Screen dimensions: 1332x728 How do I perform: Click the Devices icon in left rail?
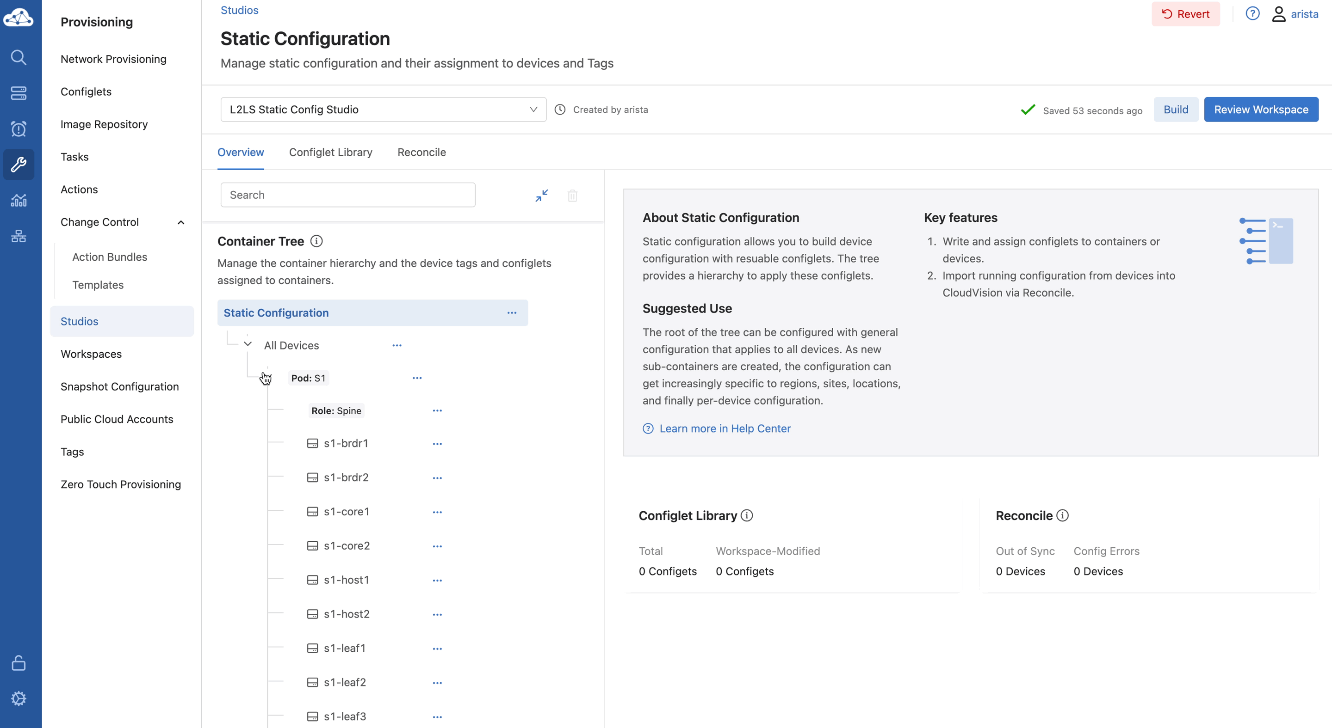19,93
